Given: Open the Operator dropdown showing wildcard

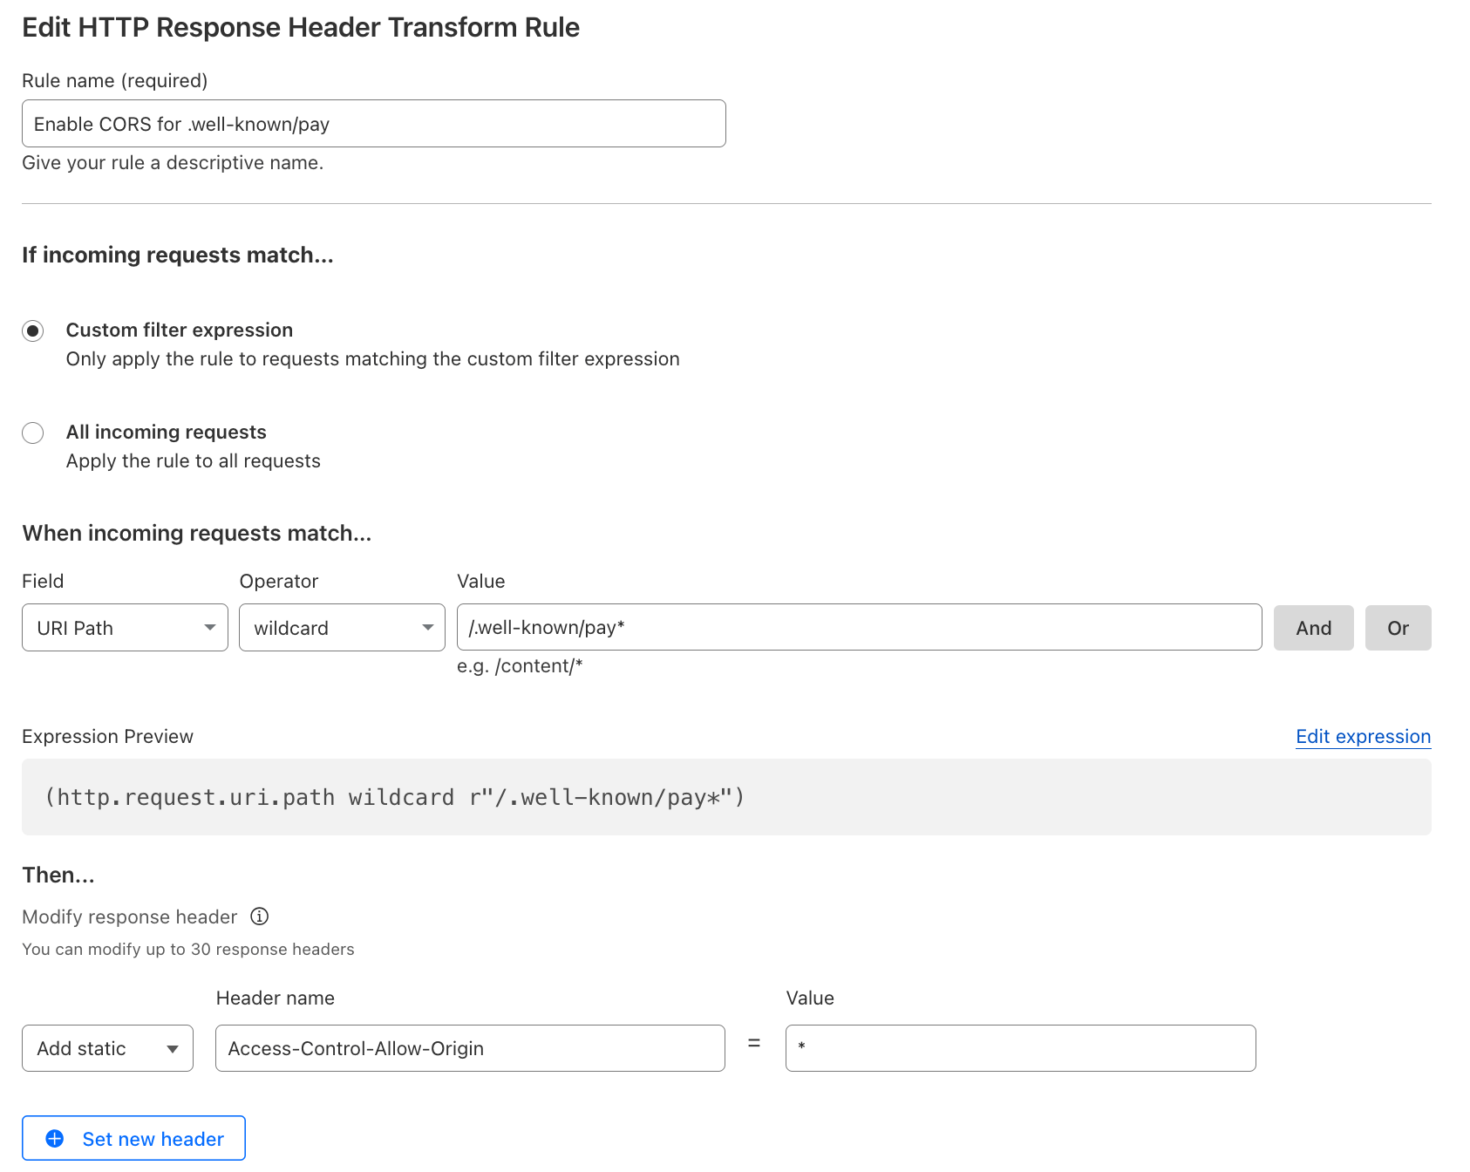Looking at the screenshot, I should point(341,627).
